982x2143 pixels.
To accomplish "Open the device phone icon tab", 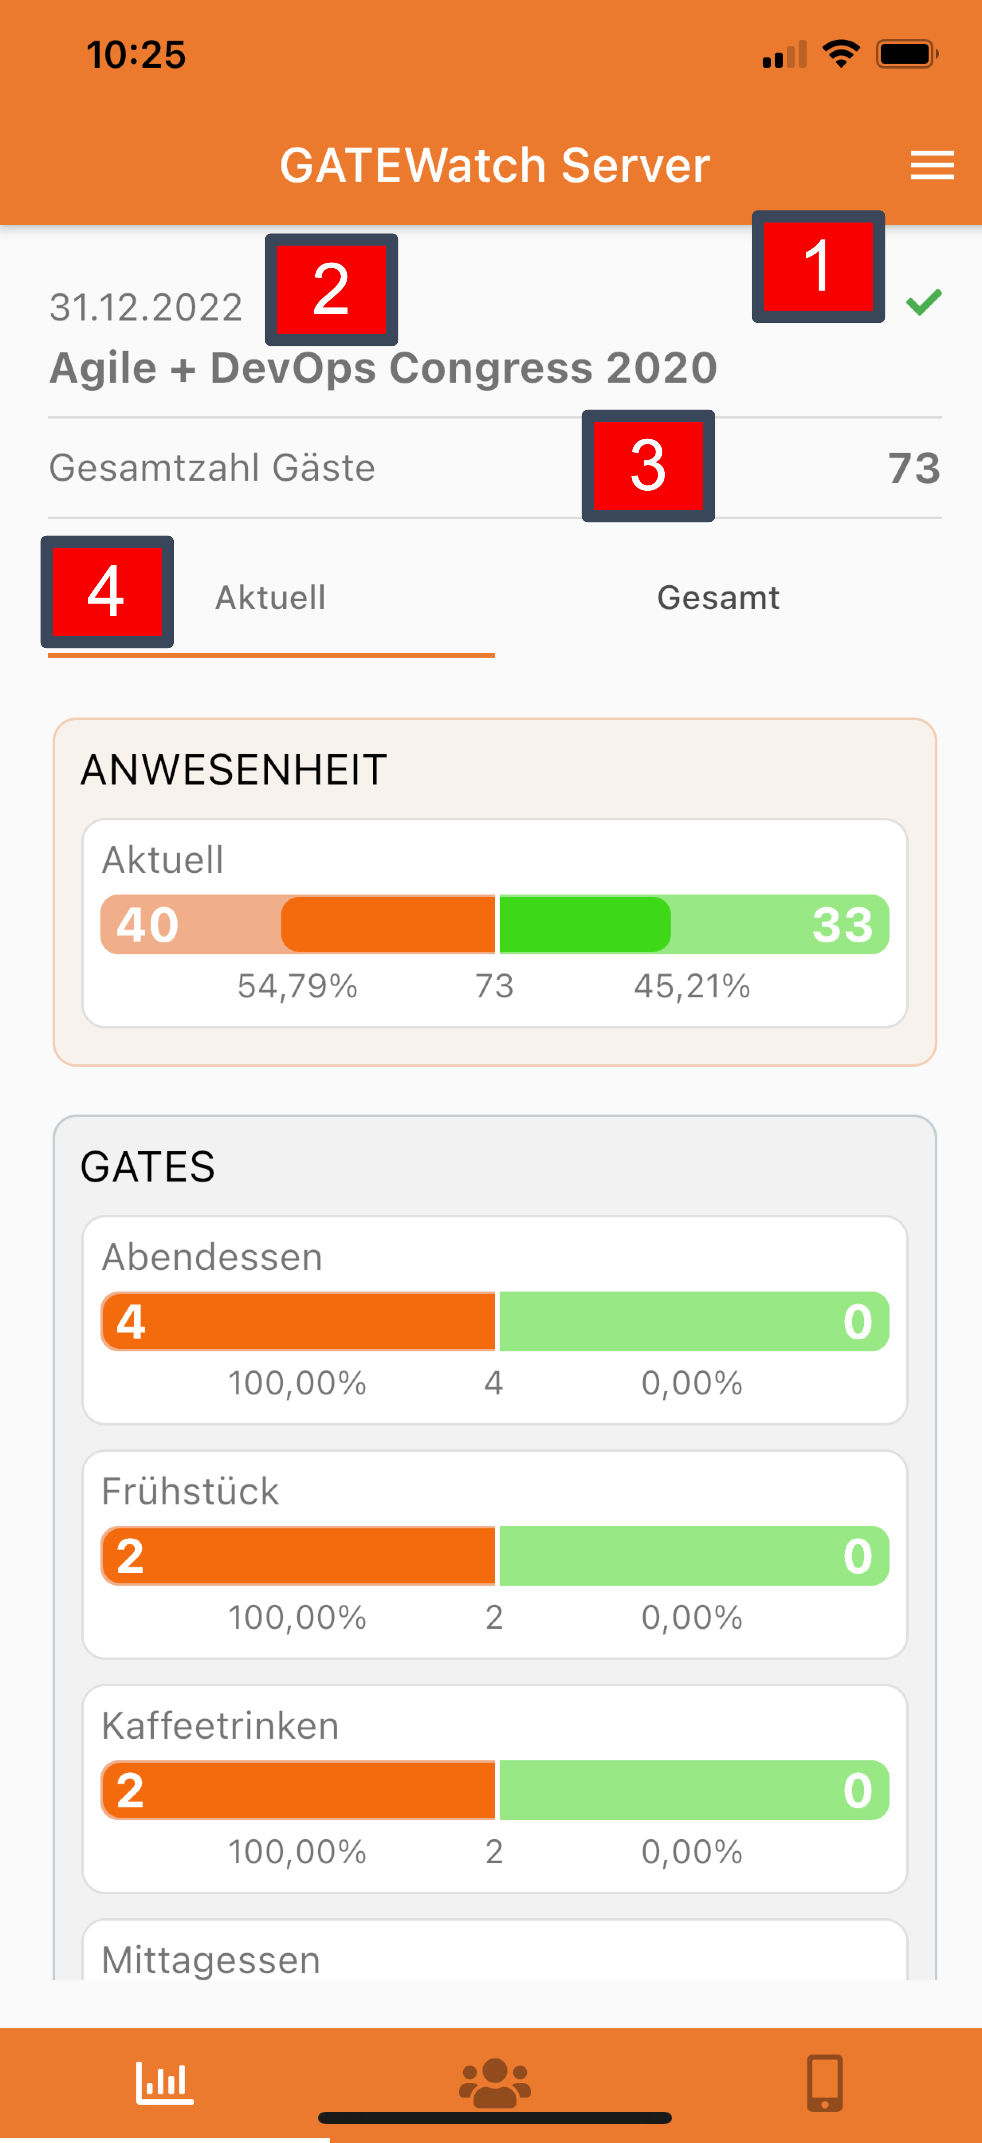I will coord(824,2083).
